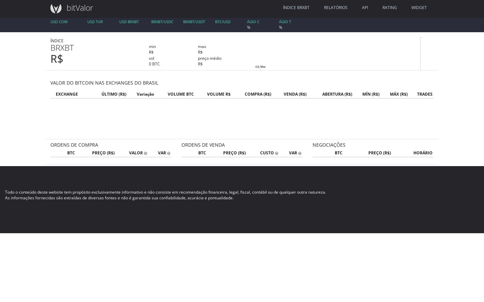Open the RELATÓRIOS menu item

click(x=336, y=7)
